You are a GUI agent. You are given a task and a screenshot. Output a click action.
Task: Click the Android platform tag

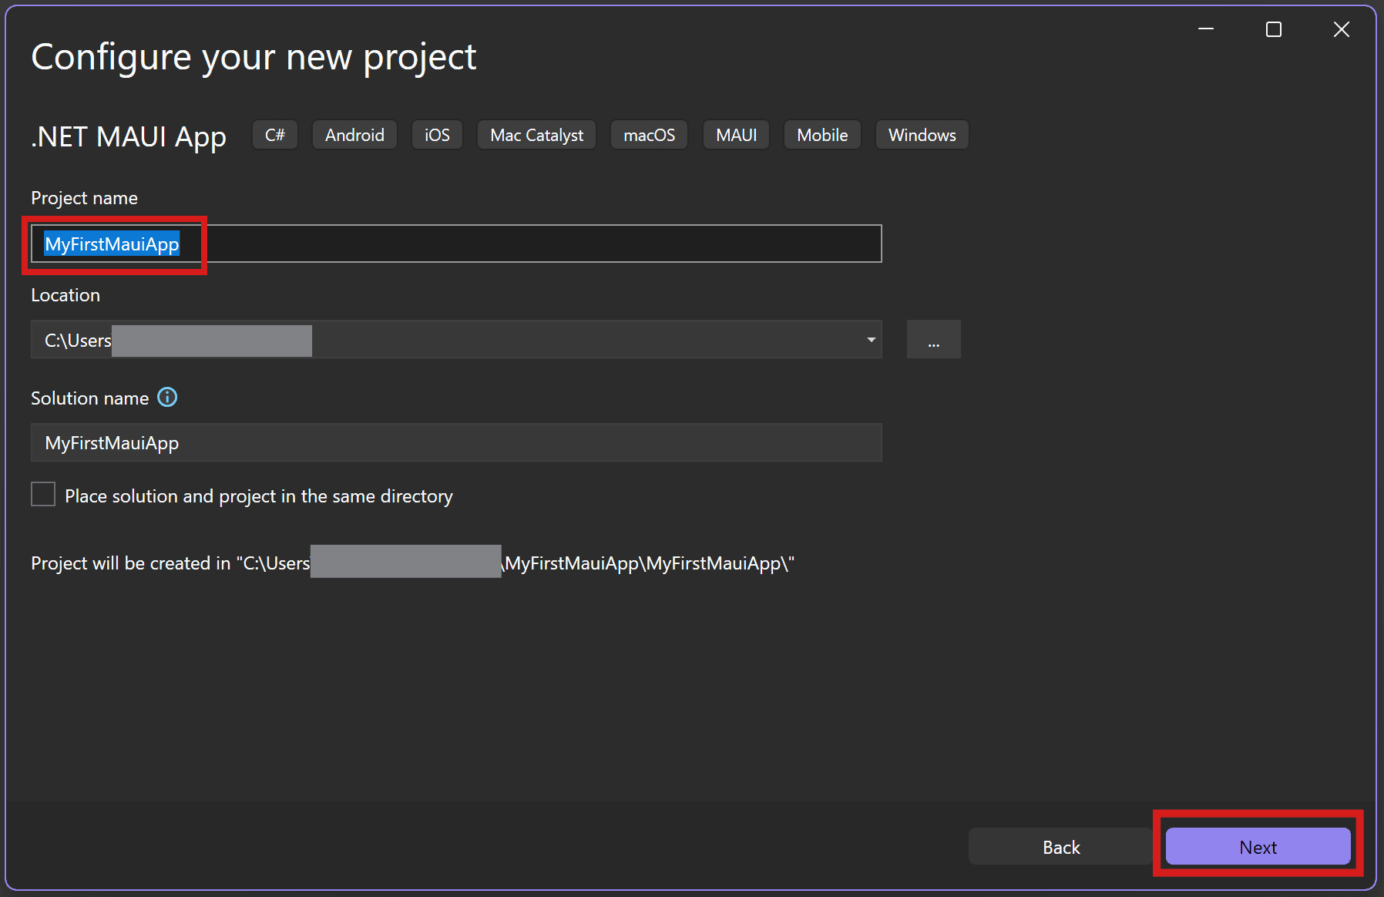354,135
